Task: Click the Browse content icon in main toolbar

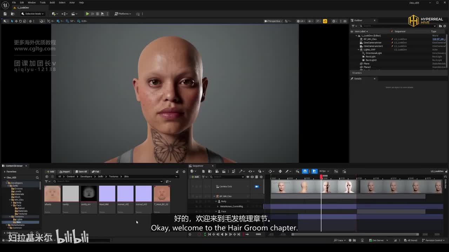Action: pyautogui.click(x=13, y=14)
